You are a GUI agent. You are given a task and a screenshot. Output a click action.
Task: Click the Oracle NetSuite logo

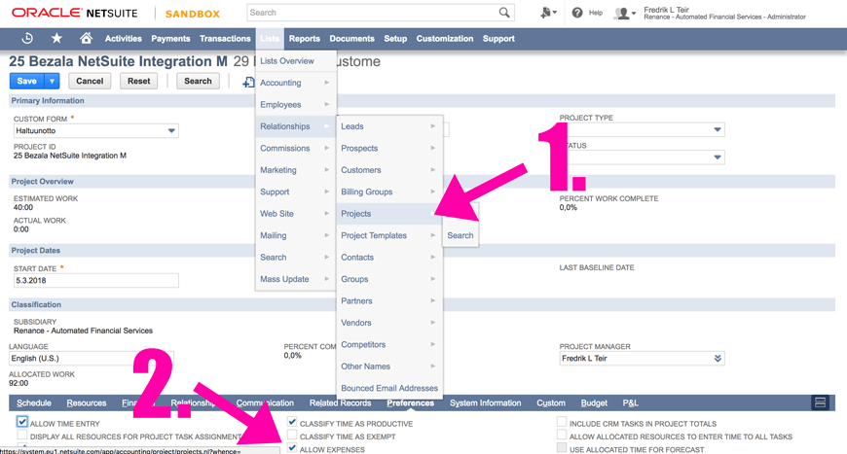click(75, 13)
